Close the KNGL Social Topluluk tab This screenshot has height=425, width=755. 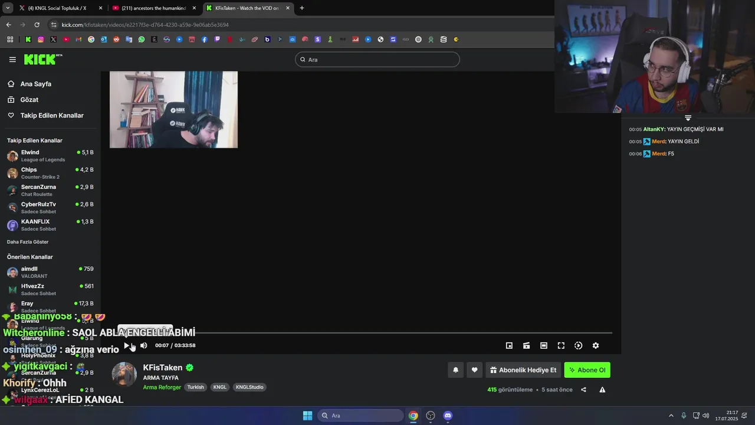click(100, 8)
